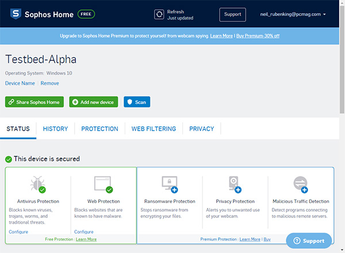Click the Support button in header
Viewport: 345px width, 253px height.
(x=232, y=14)
